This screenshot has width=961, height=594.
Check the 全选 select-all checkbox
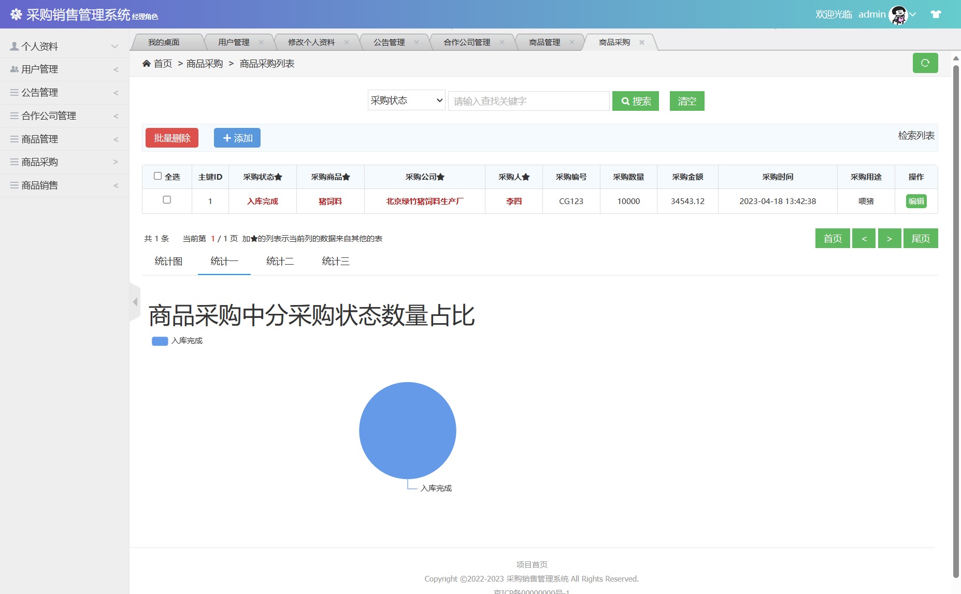tap(157, 176)
